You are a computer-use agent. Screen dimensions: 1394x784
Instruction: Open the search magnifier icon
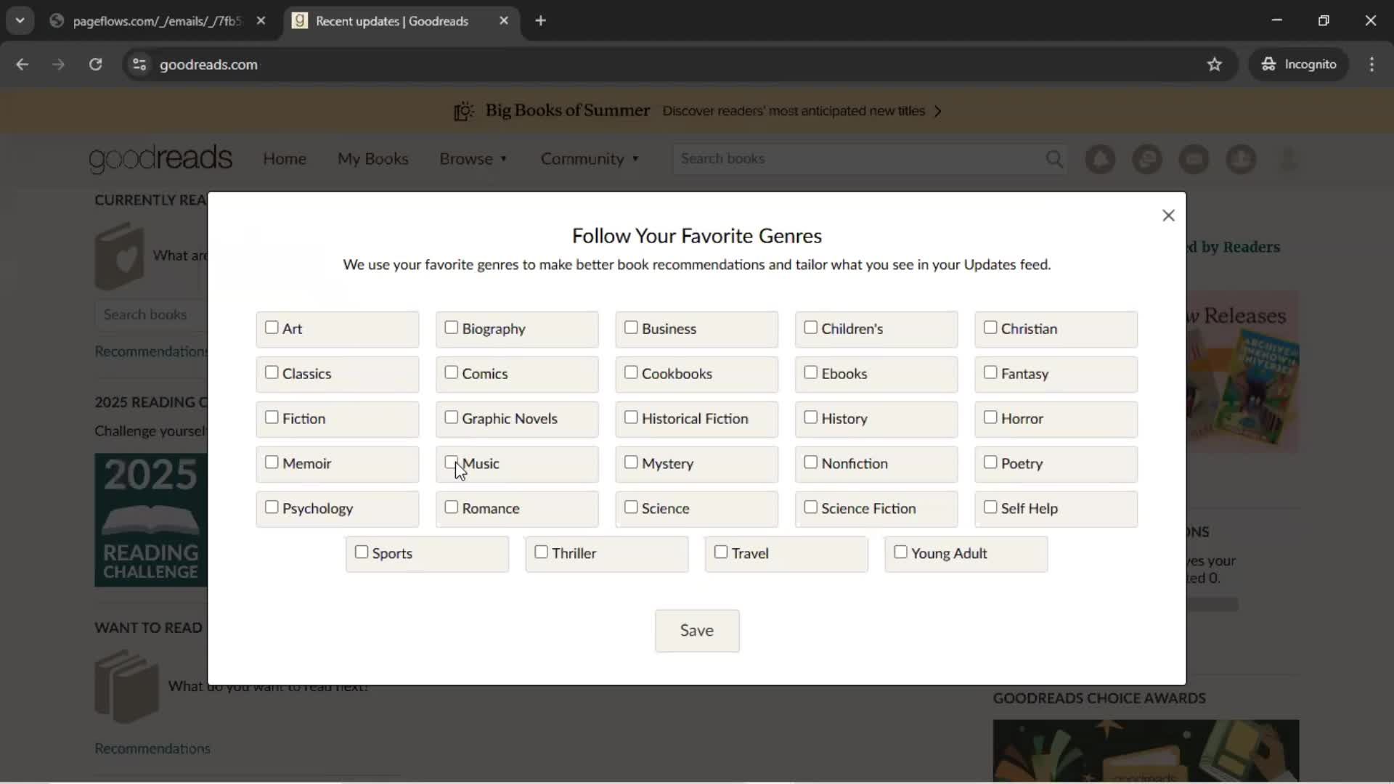point(1054,159)
